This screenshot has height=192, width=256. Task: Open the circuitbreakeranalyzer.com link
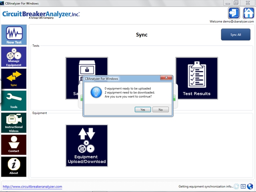click(x=32, y=186)
